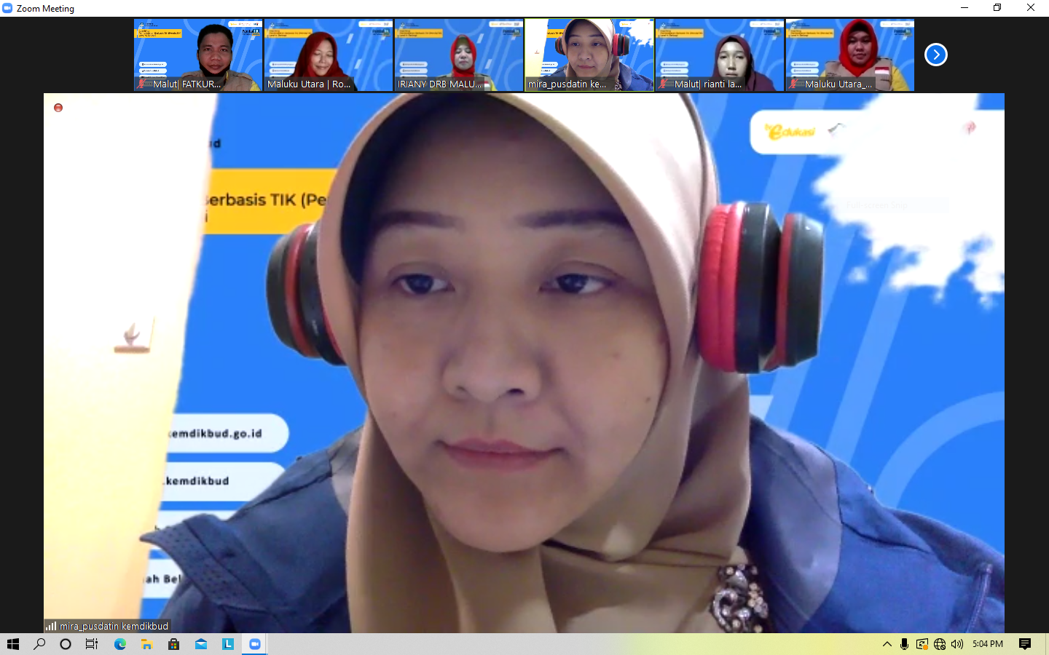The width and height of the screenshot is (1049, 655).
Task: Open network status globe icon in tray
Action: point(940,644)
